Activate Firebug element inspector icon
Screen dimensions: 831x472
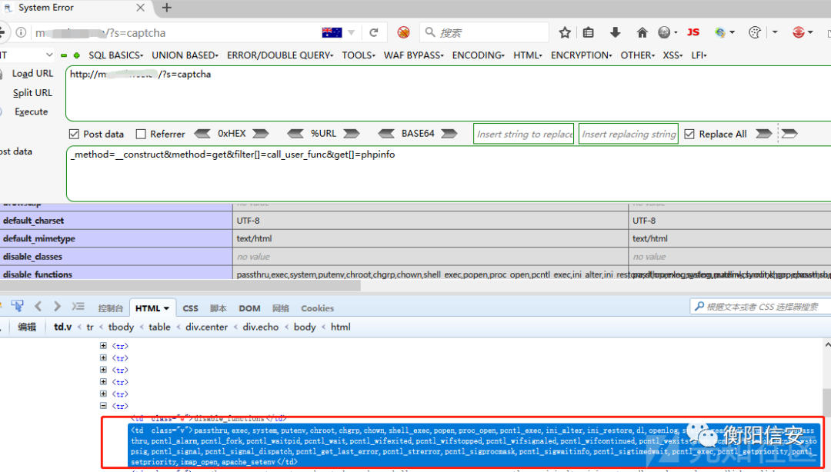pos(17,306)
